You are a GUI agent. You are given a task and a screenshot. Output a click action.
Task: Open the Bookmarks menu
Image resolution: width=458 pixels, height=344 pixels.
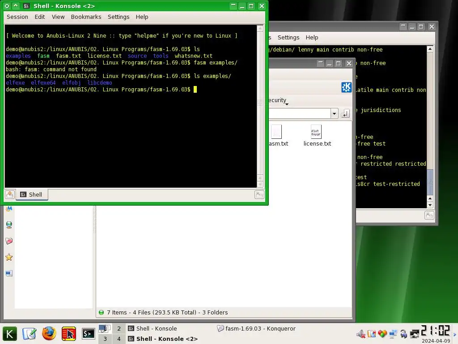[x=86, y=17]
